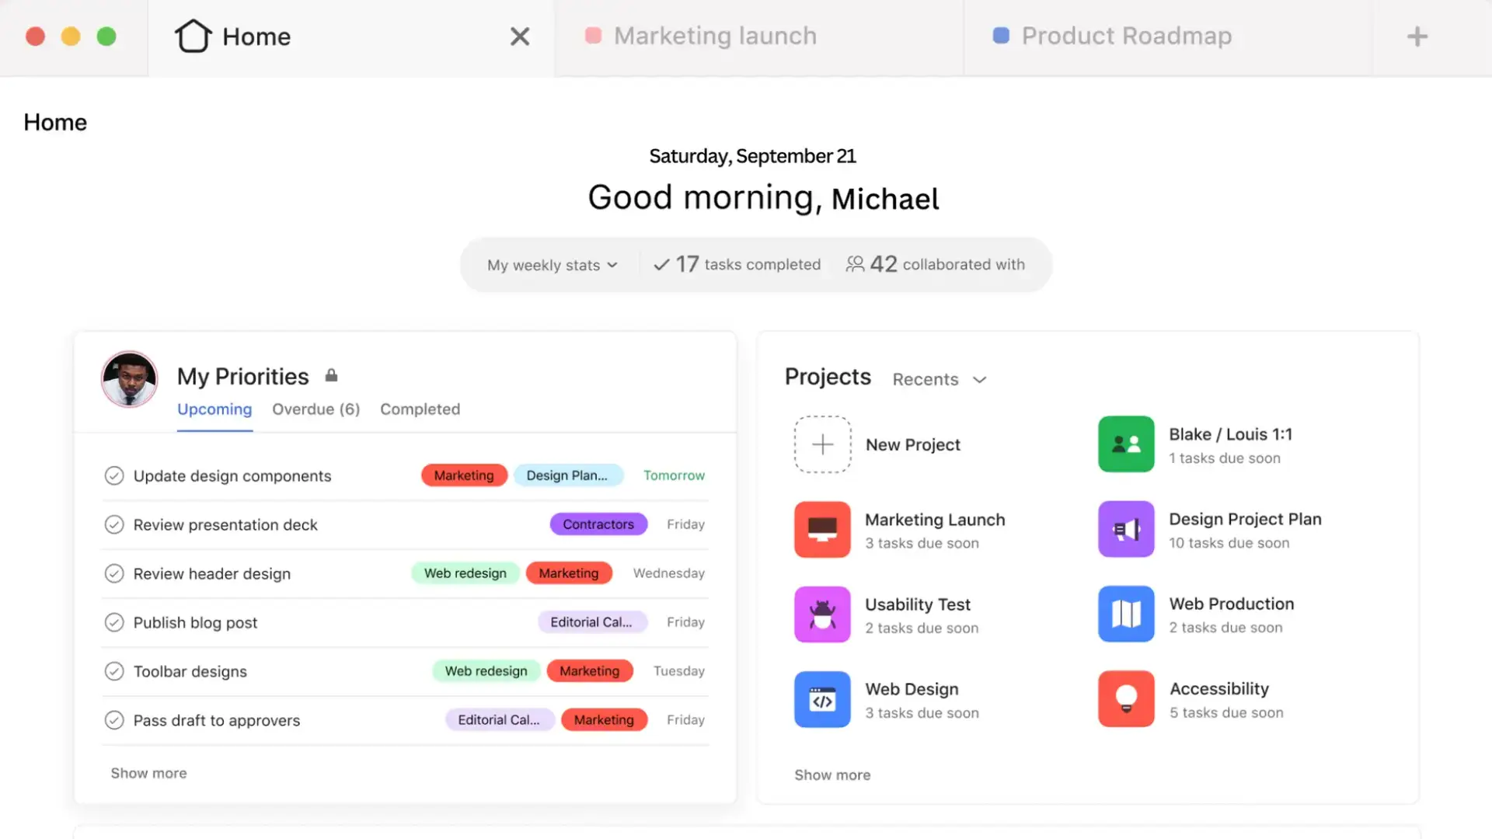Switch to the Overdue (6) tab
The image size is (1492, 839).
tap(315, 409)
